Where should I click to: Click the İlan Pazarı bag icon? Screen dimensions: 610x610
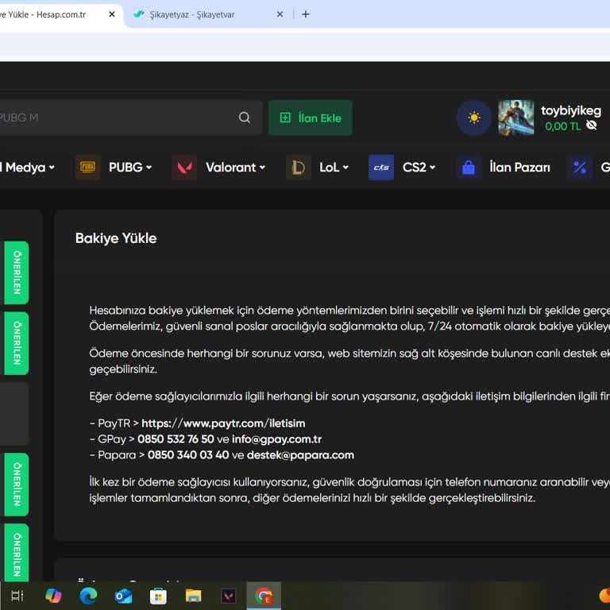(469, 168)
